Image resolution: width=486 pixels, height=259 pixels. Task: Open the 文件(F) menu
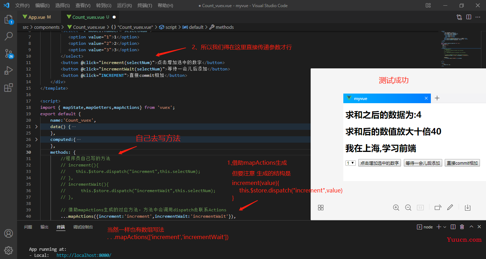[x=22, y=5]
